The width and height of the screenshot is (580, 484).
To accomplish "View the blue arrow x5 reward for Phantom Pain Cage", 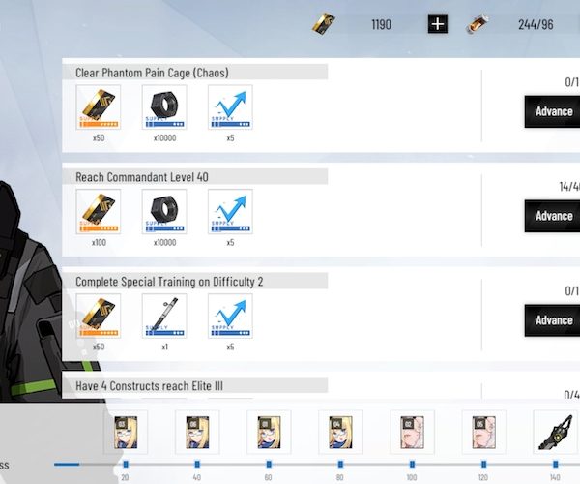I will [230, 107].
